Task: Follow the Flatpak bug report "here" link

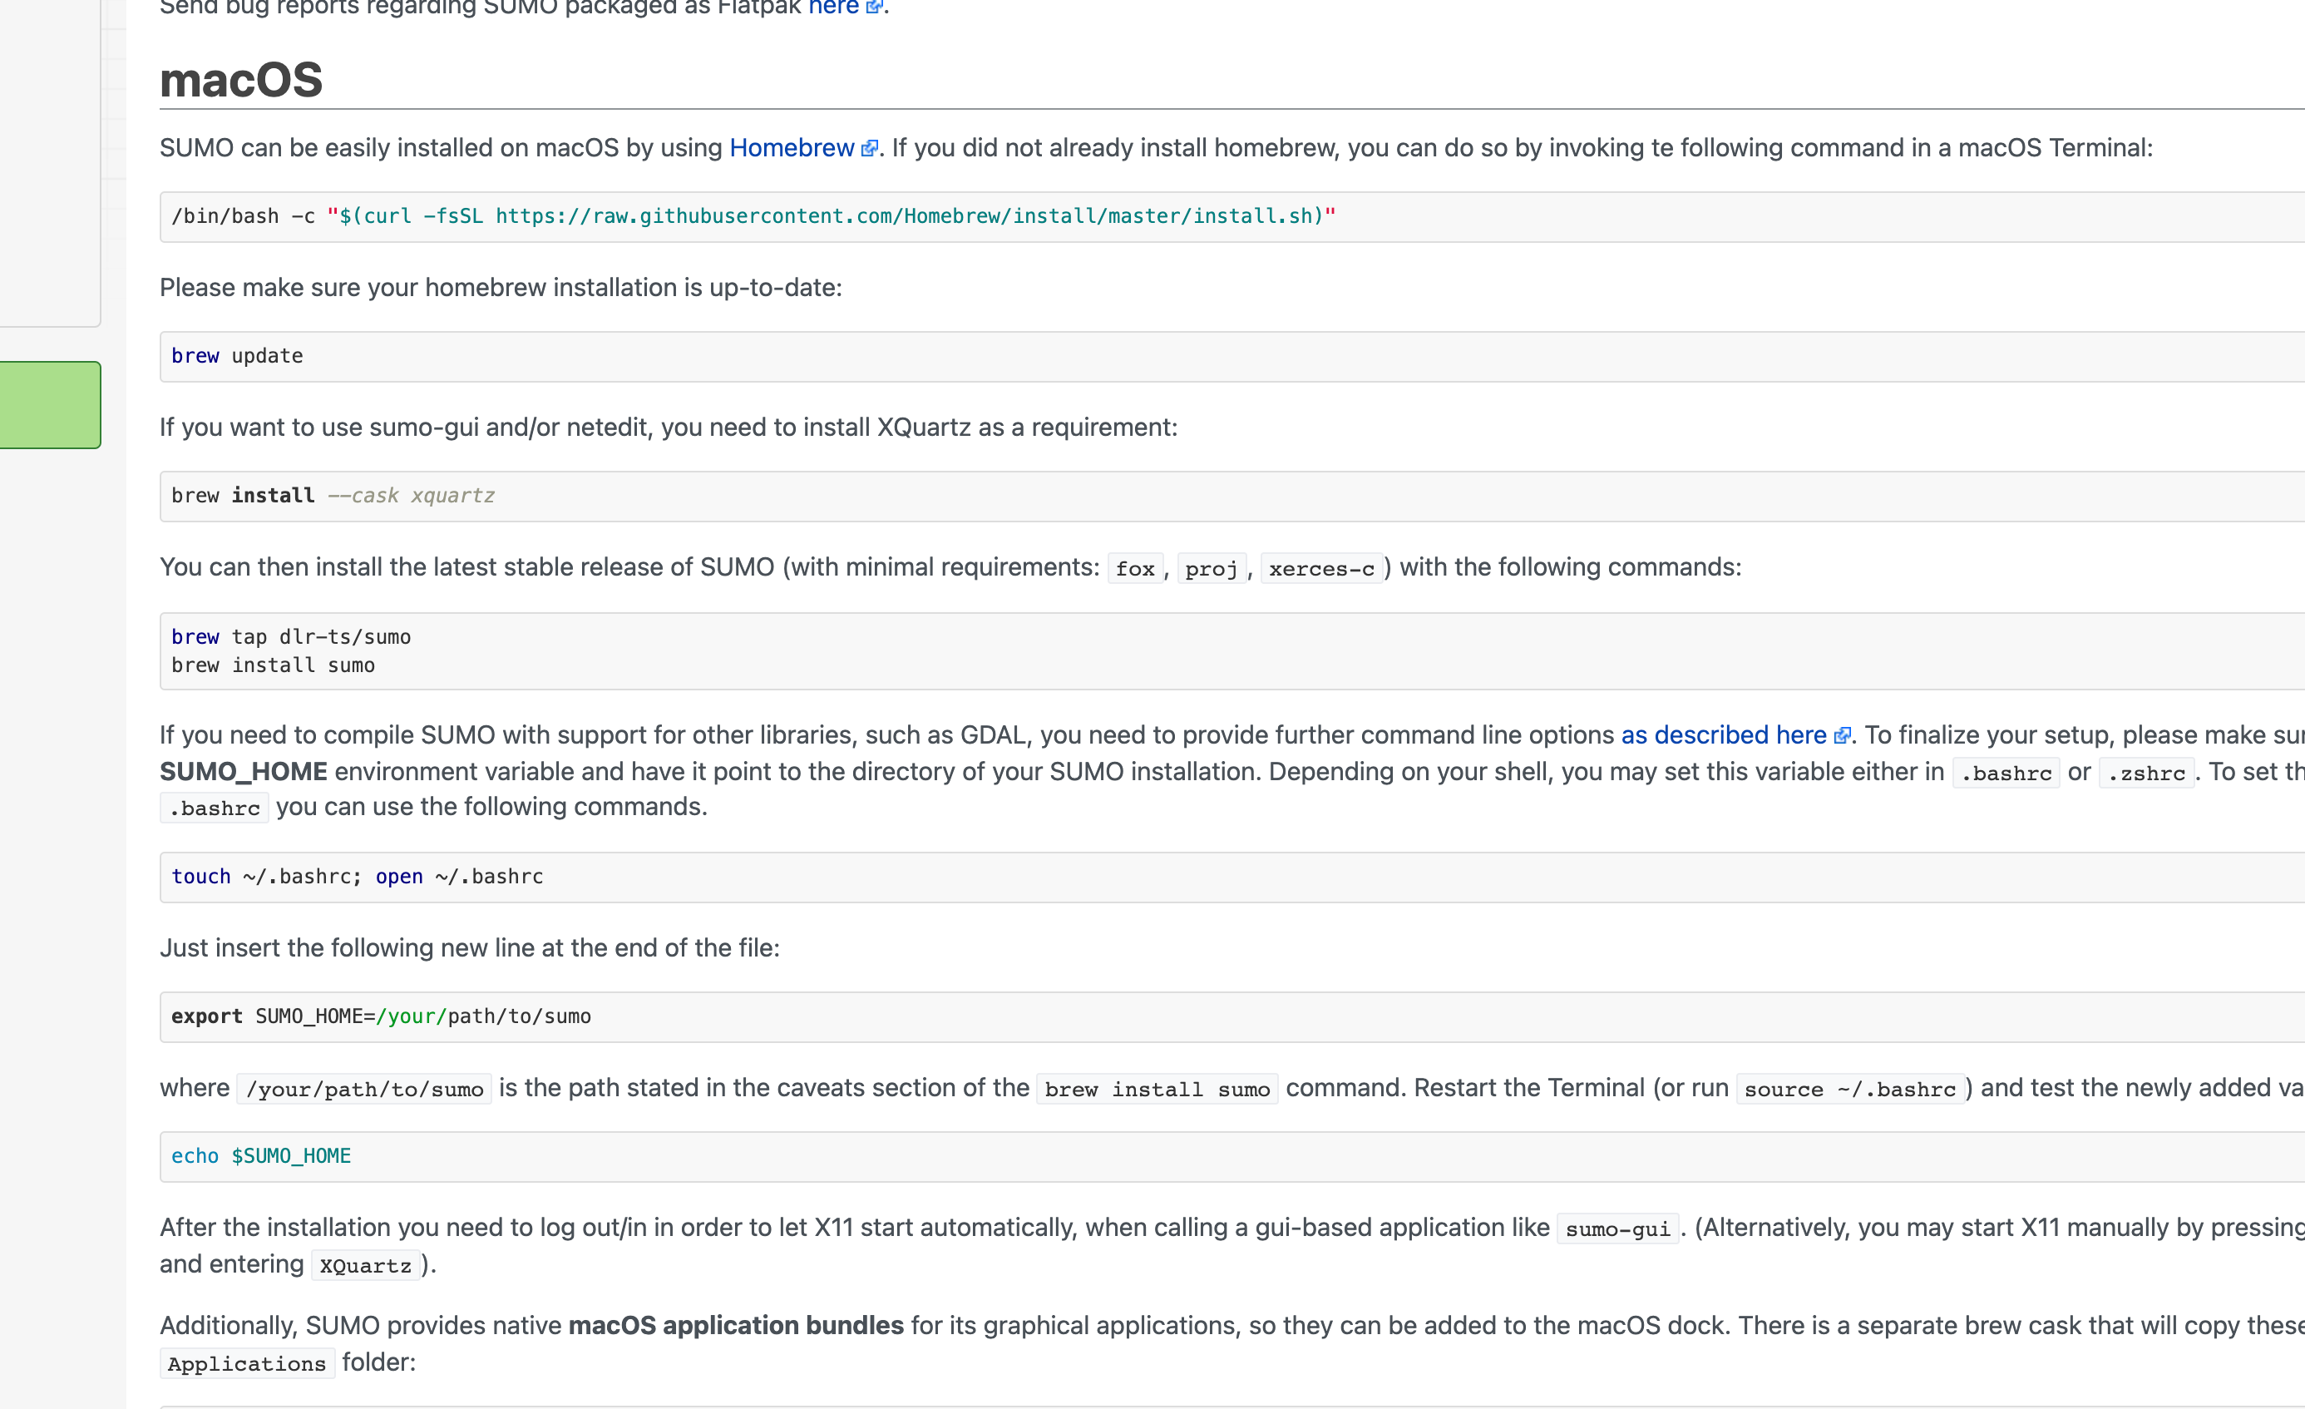Action: (833, 7)
